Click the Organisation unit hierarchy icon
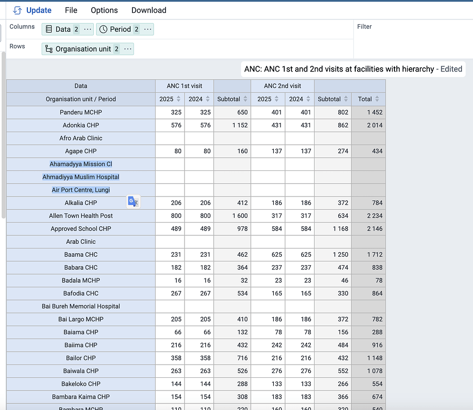The width and height of the screenshot is (473, 410). pyautogui.click(x=49, y=49)
